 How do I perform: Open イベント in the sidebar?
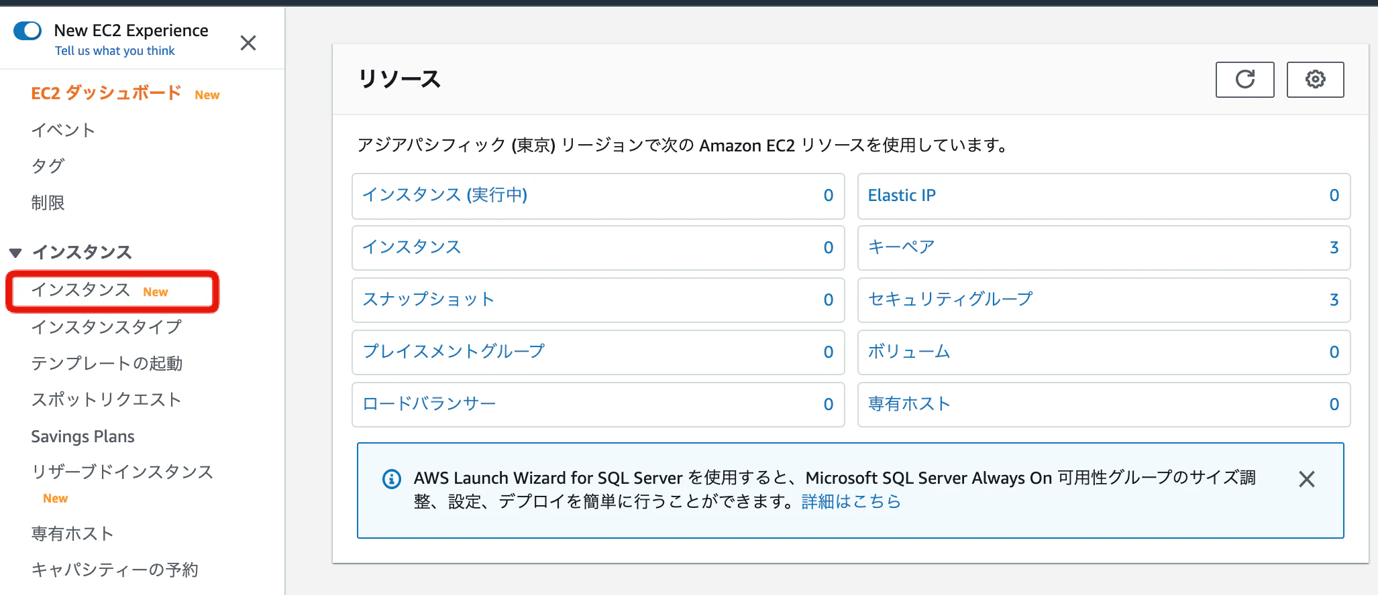click(63, 130)
